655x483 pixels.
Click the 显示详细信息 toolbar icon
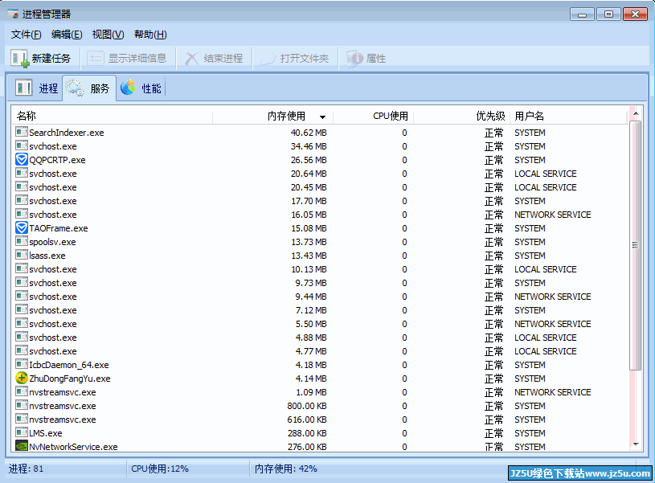click(x=96, y=58)
